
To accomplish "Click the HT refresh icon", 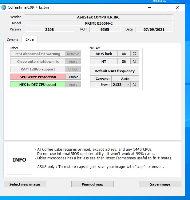I will click(x=135, y=61).
